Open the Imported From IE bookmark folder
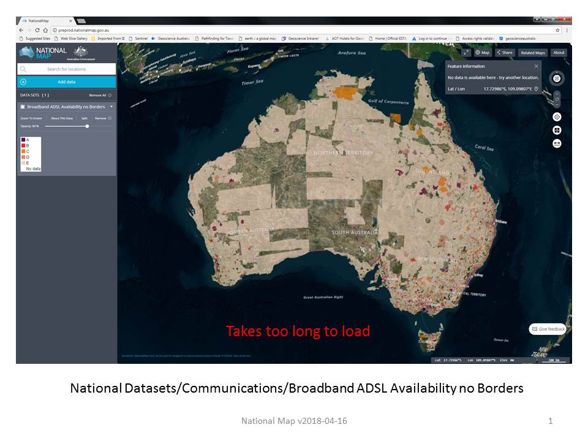 pyautogui.click(x=108, y=38)
